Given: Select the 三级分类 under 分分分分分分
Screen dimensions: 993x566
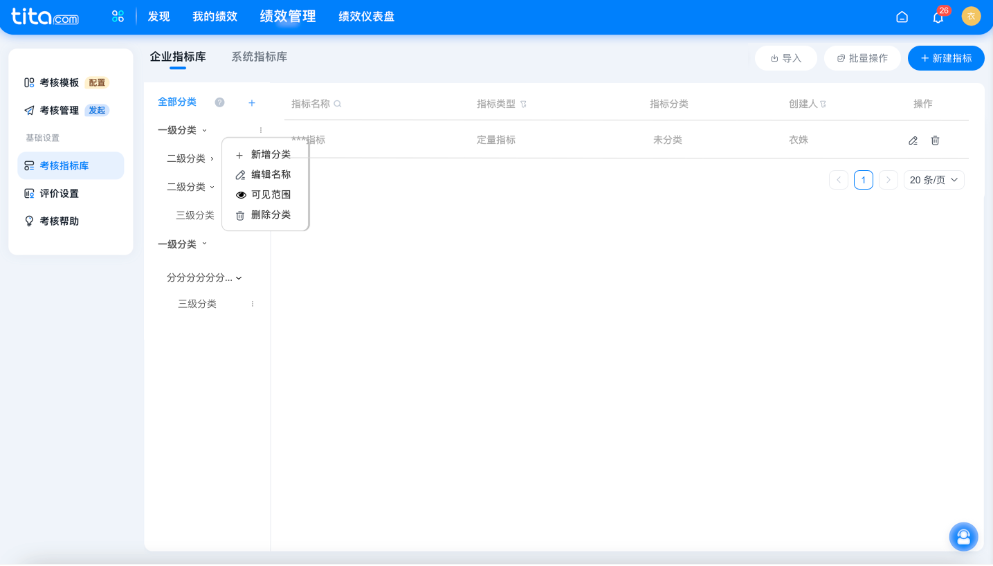Looking at the screenshot, I should [x=197, y=304].
